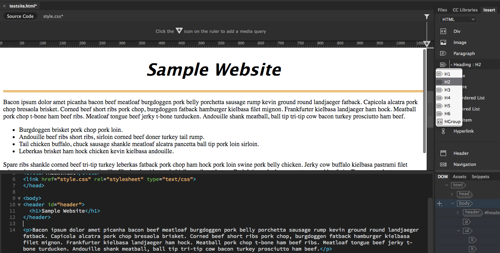Insert a Hyperlink element
The width and height of the screenshot is (500, 253).
pyautogui.click(x=464, y=131)
